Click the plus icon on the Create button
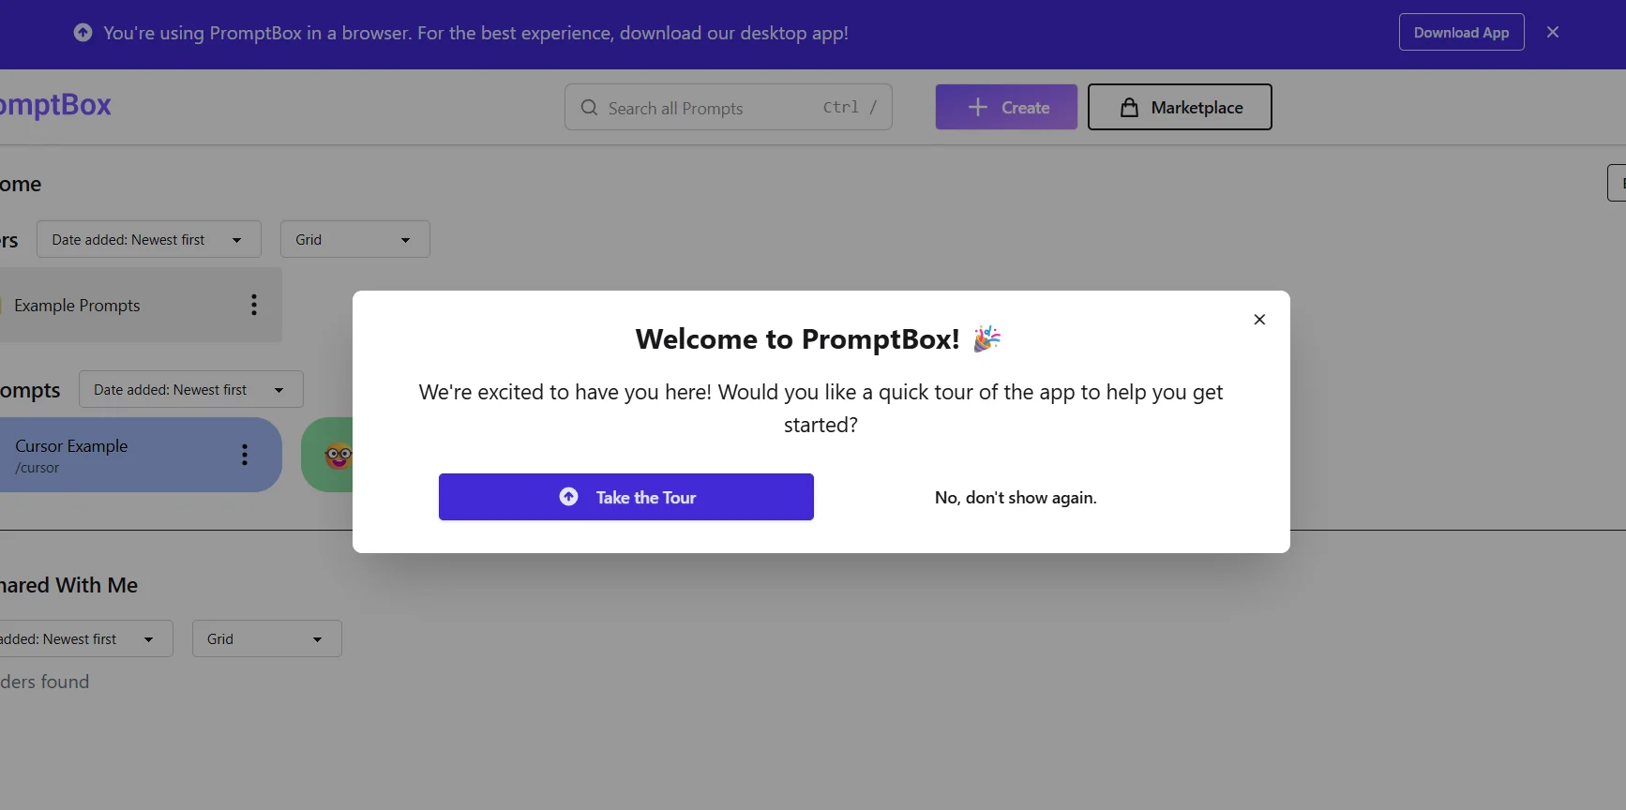The width and height of the screenshot is (1626, 810). coord(978,106)
